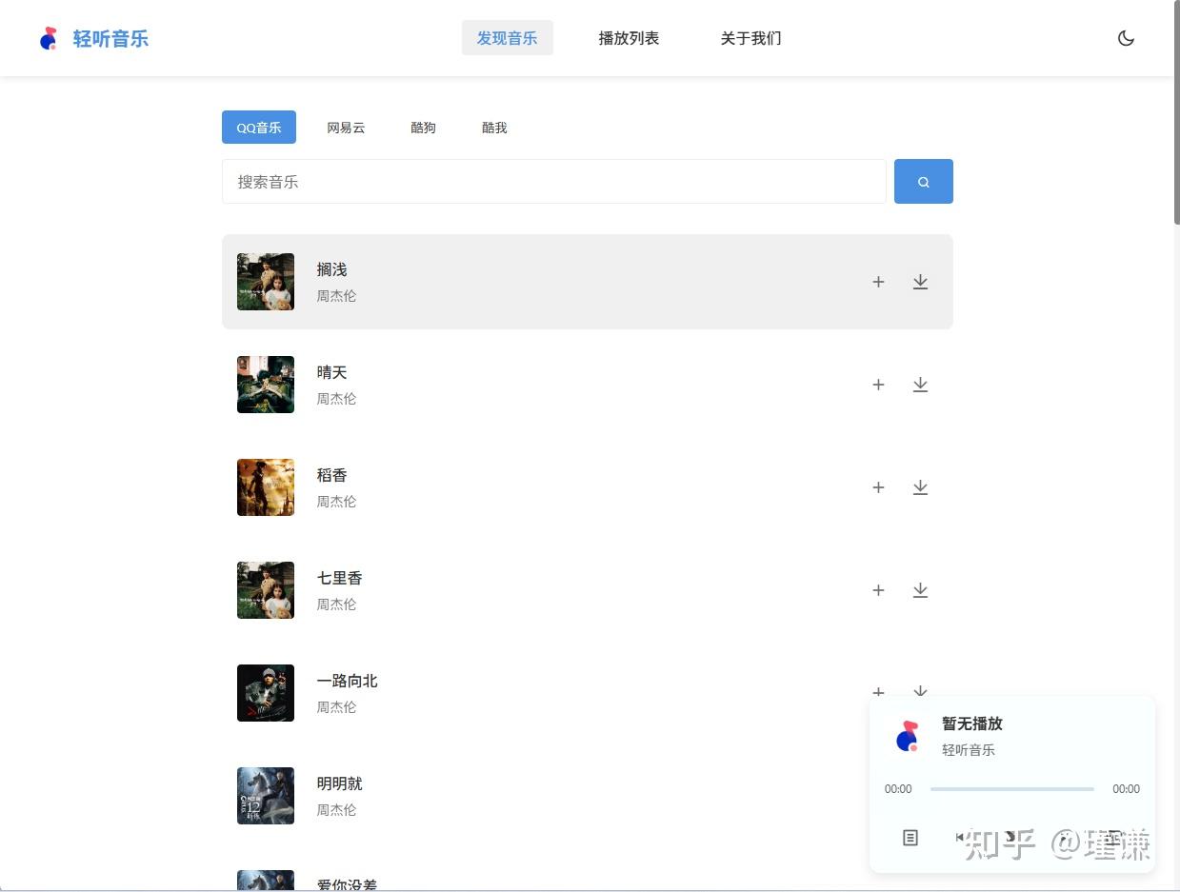1180x892 pixels.
Task: Play the song title 明明就
Action: (x=340, y=783)
